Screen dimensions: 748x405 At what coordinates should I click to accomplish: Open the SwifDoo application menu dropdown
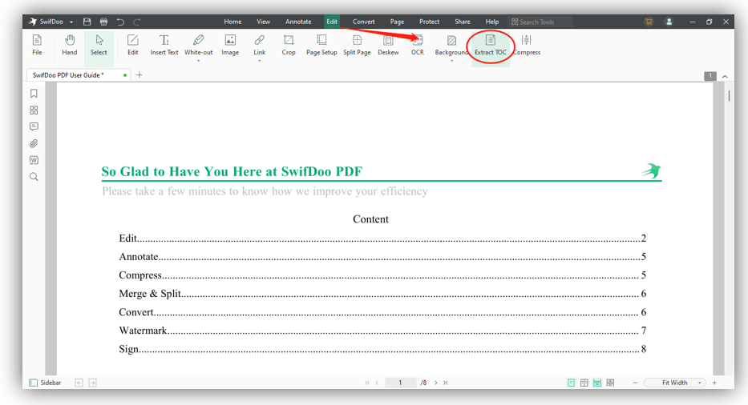click(71, 22)
